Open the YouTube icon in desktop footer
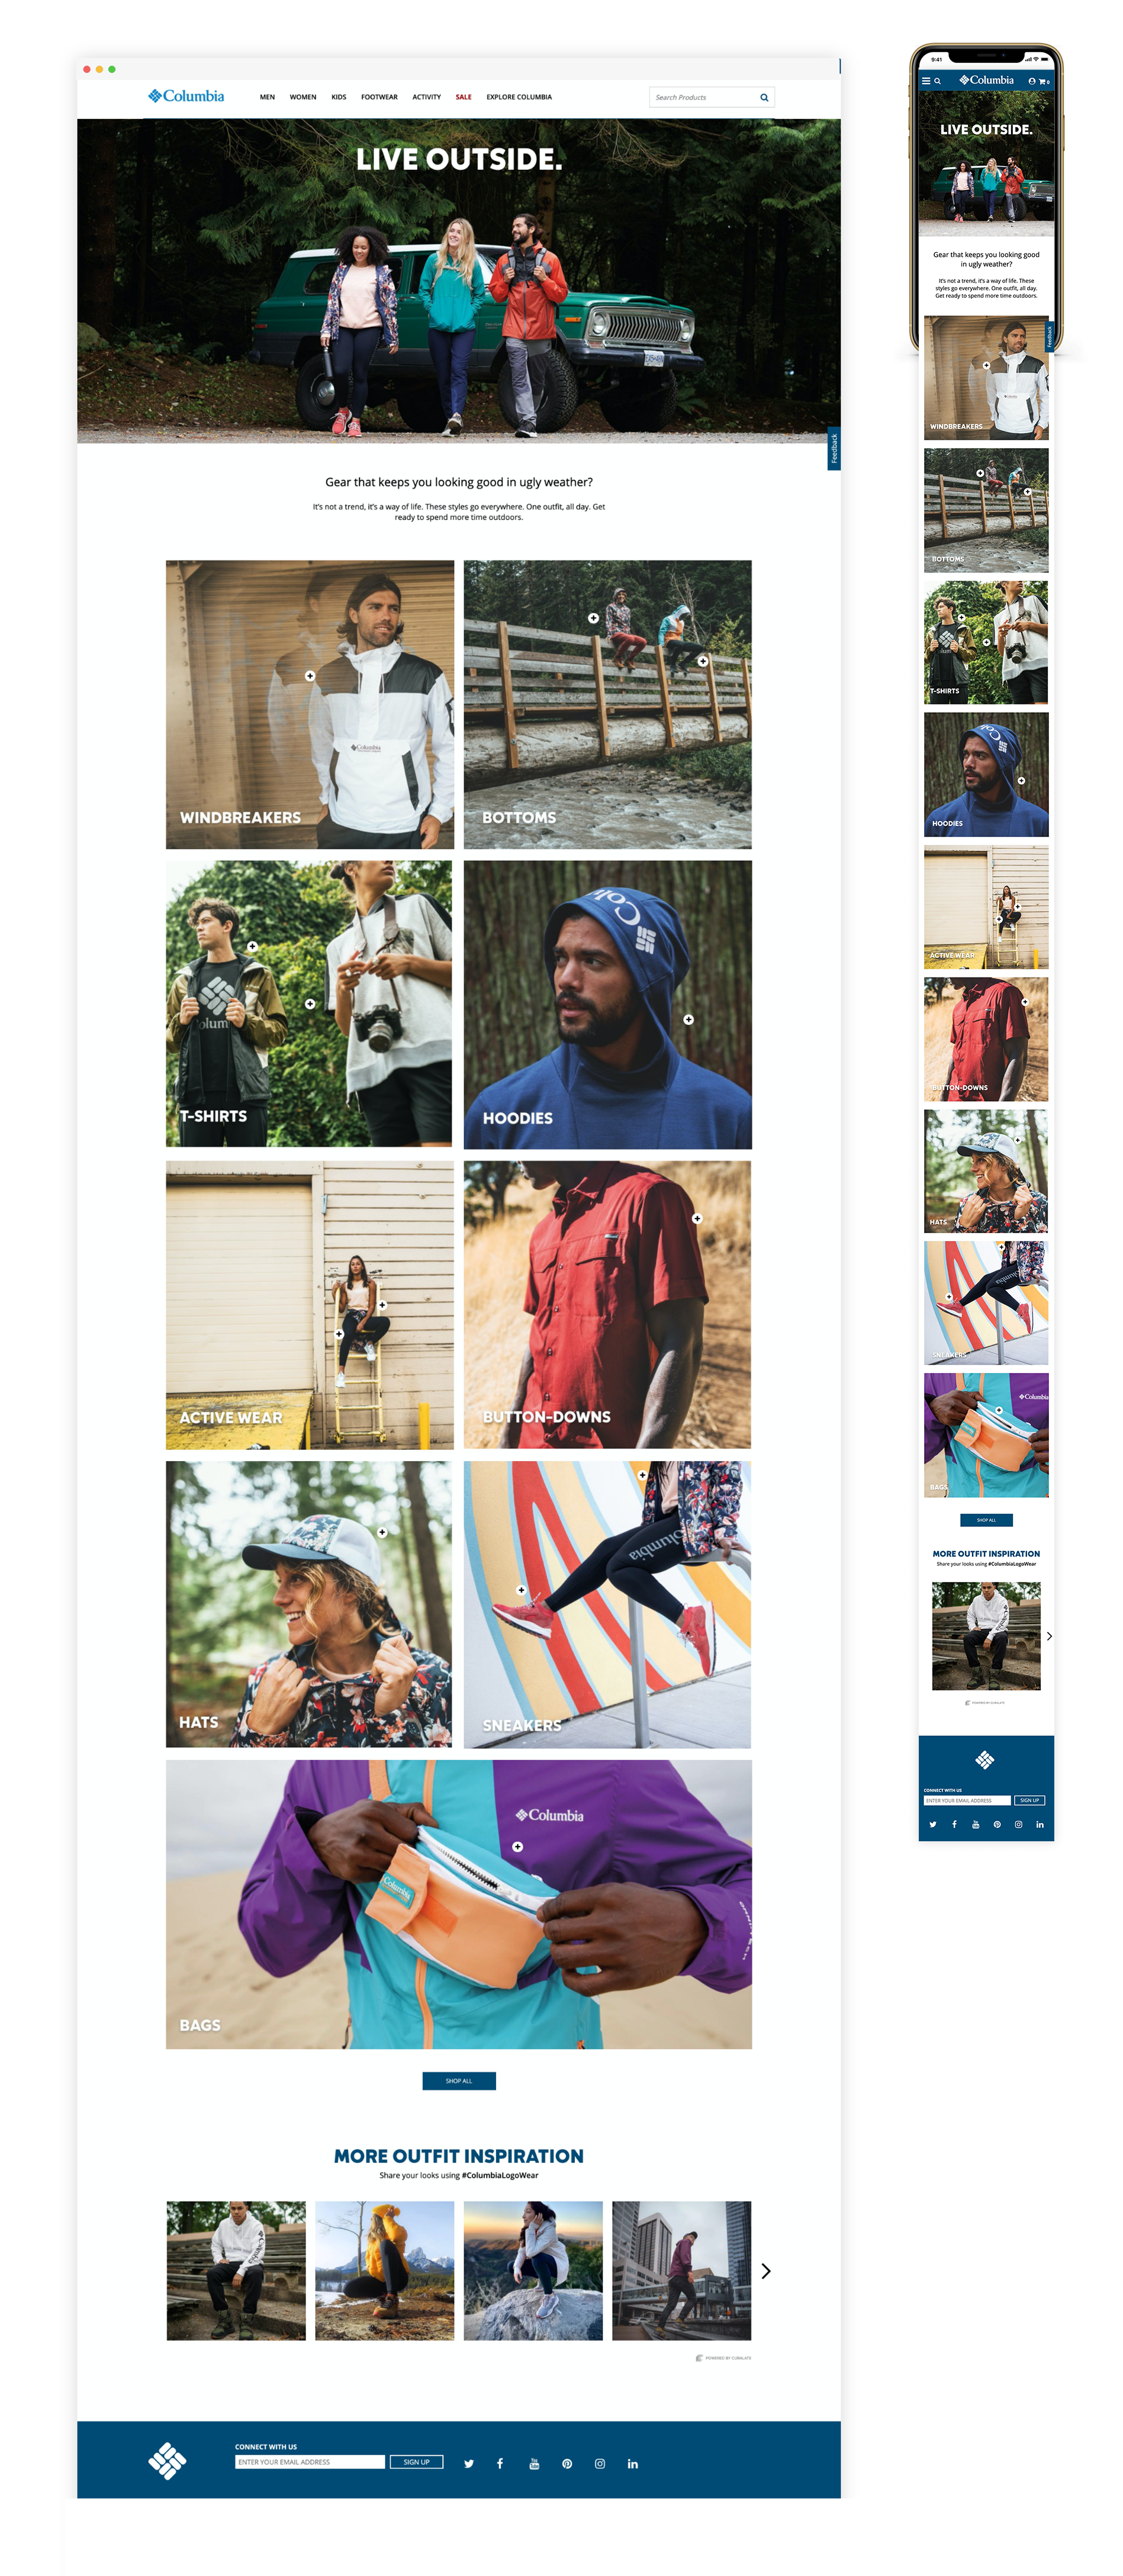This screenshot has width=1123, height=2576. (534, 2463)
